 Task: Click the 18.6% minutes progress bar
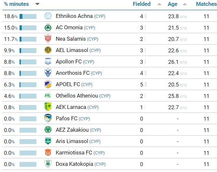pyautogui.click(x=28, y=16)
